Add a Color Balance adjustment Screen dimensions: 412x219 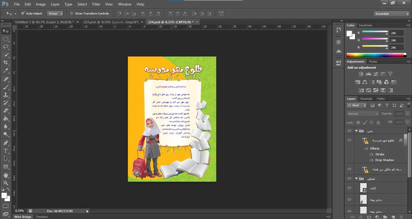click(365, 82)
